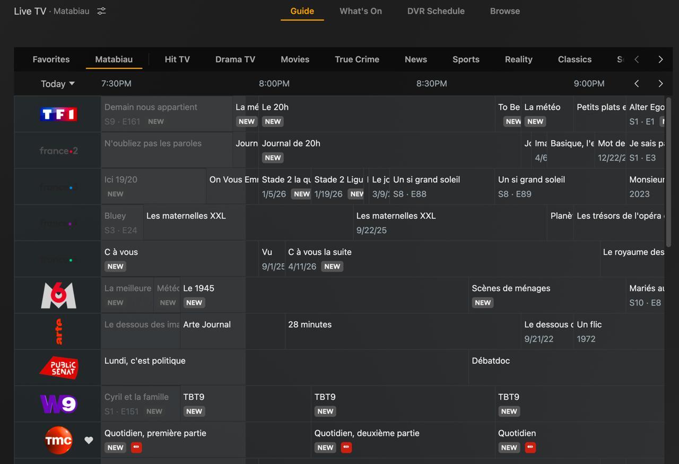
Task: Select the M6 channel logo
Action: click(58, 295)
